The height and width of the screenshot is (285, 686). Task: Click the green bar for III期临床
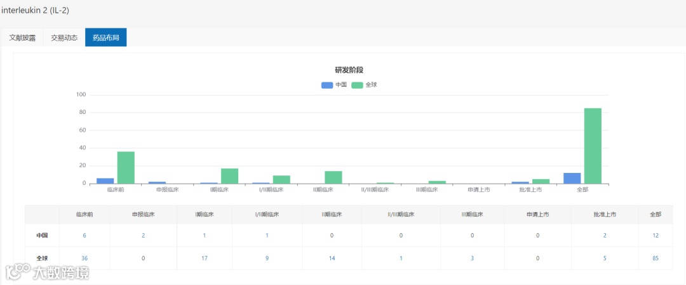pos(437,182)
